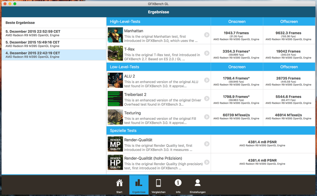
Task: Click ALU 2 offscreen 26735 Frames result
Action: [288, 78]
